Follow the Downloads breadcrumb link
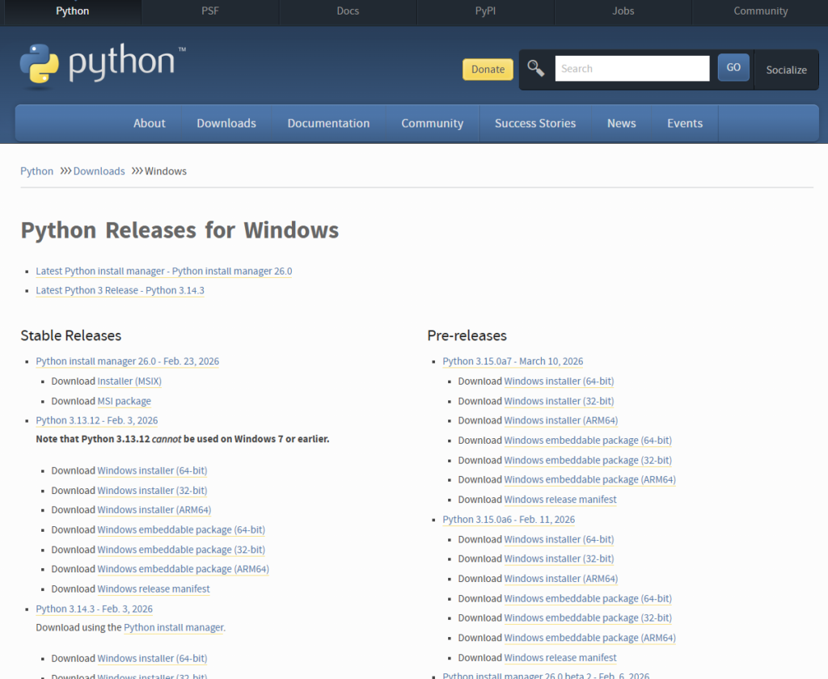 (98, 171)
